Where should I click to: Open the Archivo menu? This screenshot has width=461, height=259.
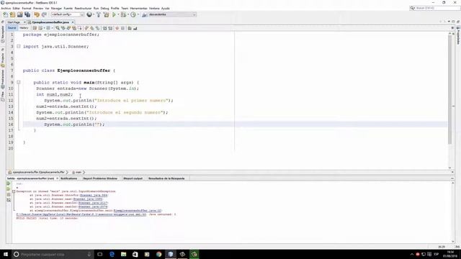(x=6, y=8)
